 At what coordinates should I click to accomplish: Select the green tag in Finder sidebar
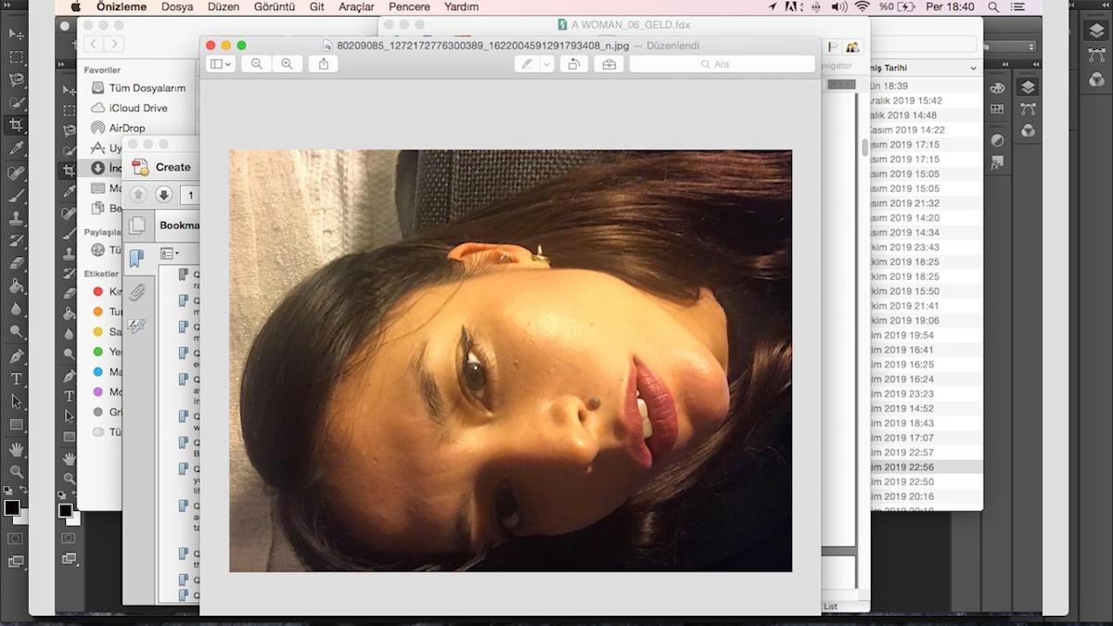coord(97,351)
